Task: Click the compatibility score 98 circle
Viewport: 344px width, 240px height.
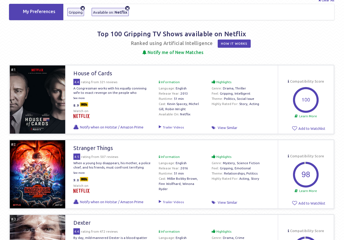Action: click(x=306, y=175)
